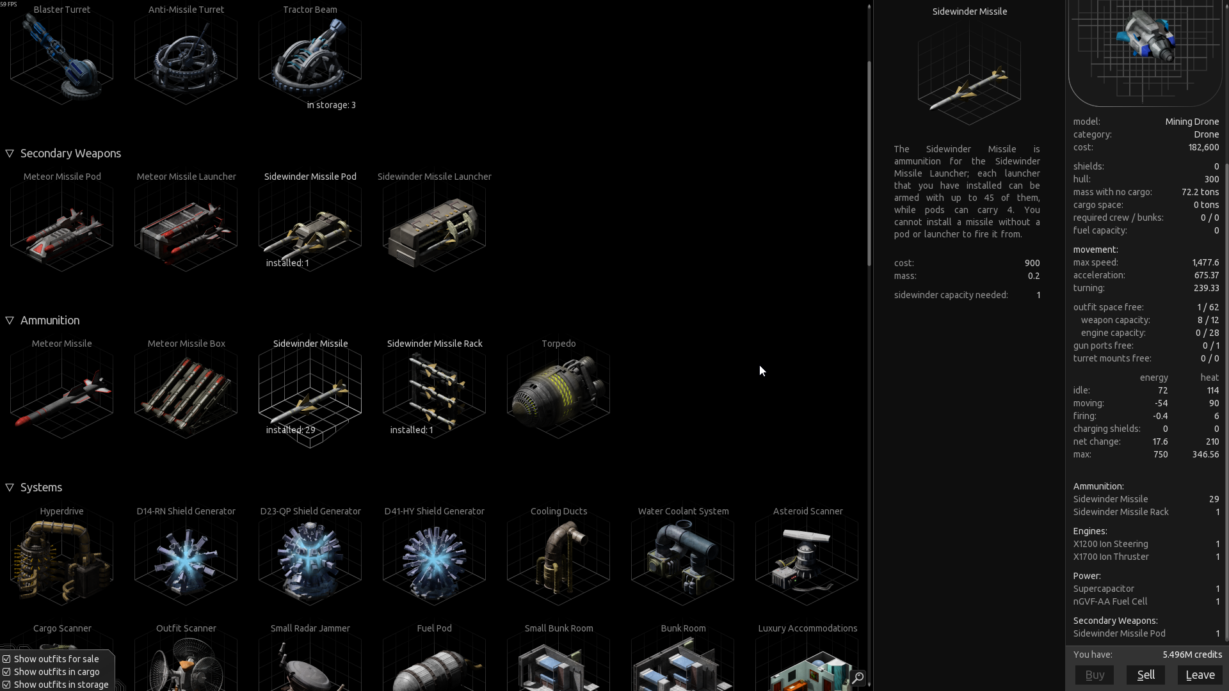Viewport: 1229px width, 691px height.
Task: Select the Sidewinder Missile Rack
Action: (x=435, y=388)
